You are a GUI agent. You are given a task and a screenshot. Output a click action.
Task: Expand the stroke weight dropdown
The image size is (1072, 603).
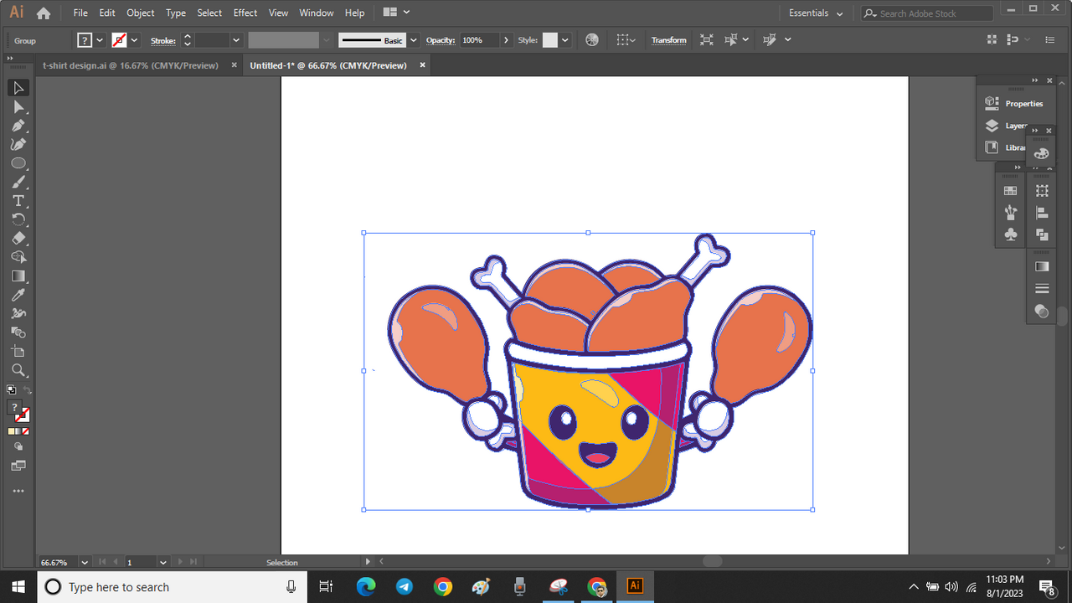pyautogui.click(x=236, y=40)
